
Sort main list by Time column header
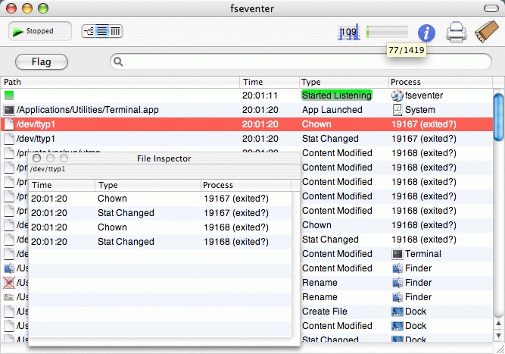269,82
